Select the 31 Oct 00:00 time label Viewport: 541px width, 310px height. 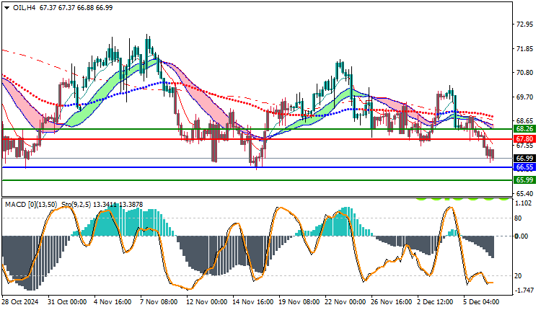(67, 302)
